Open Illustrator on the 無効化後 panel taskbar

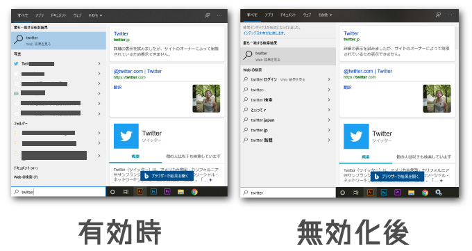(370, 193)
